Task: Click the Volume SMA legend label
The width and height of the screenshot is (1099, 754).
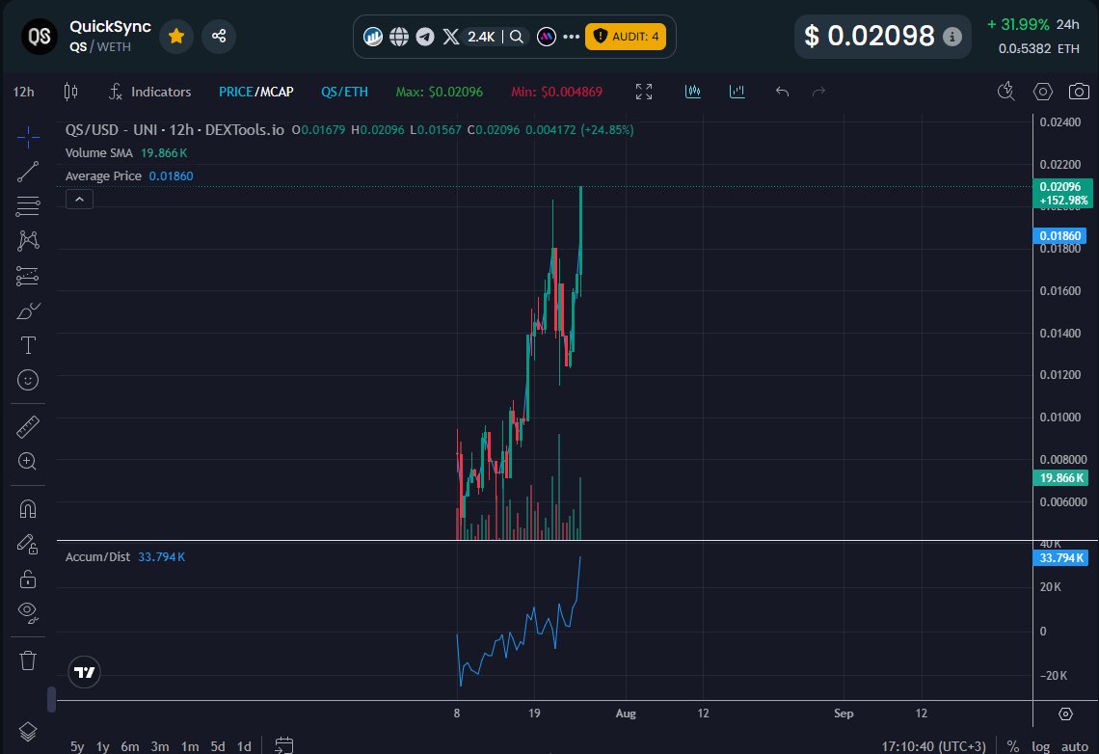Action: (x=99, y=152)
